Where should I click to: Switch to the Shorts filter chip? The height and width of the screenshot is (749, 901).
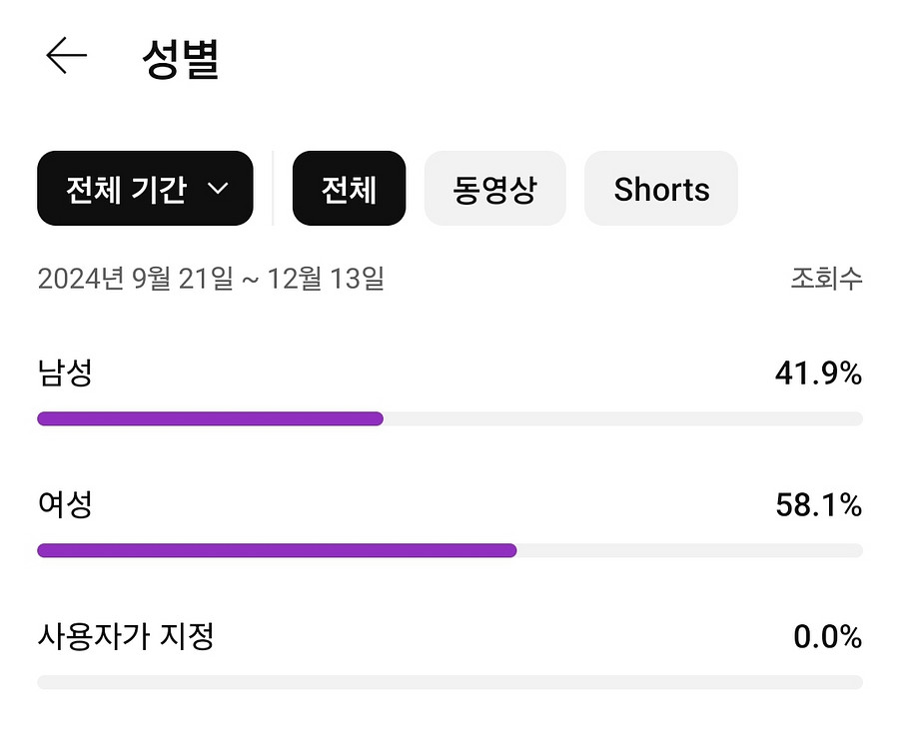click(x=661, y=189)
